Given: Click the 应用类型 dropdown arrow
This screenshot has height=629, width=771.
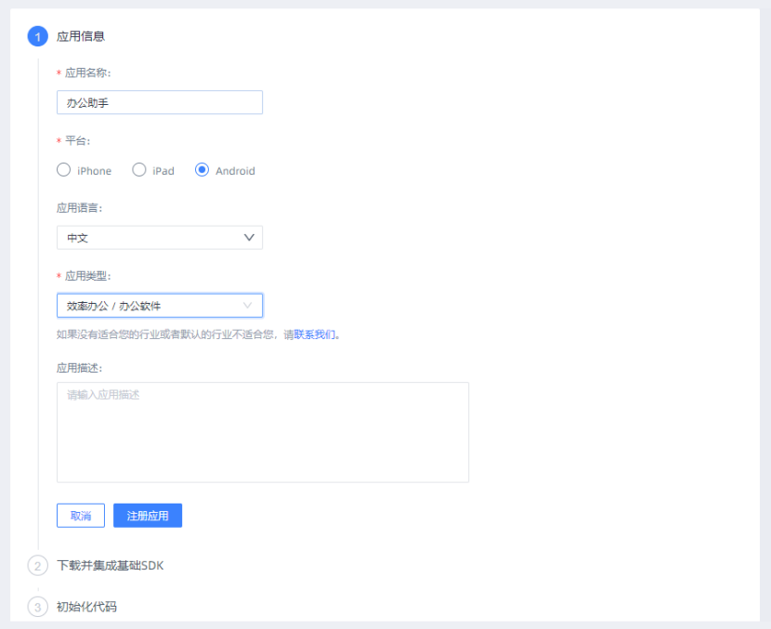Looking at the screenshot, I should (x=249, y=306).
